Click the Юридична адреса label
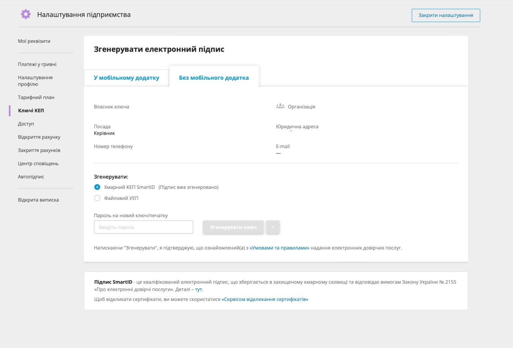513x348 pixels. (297, 127)
